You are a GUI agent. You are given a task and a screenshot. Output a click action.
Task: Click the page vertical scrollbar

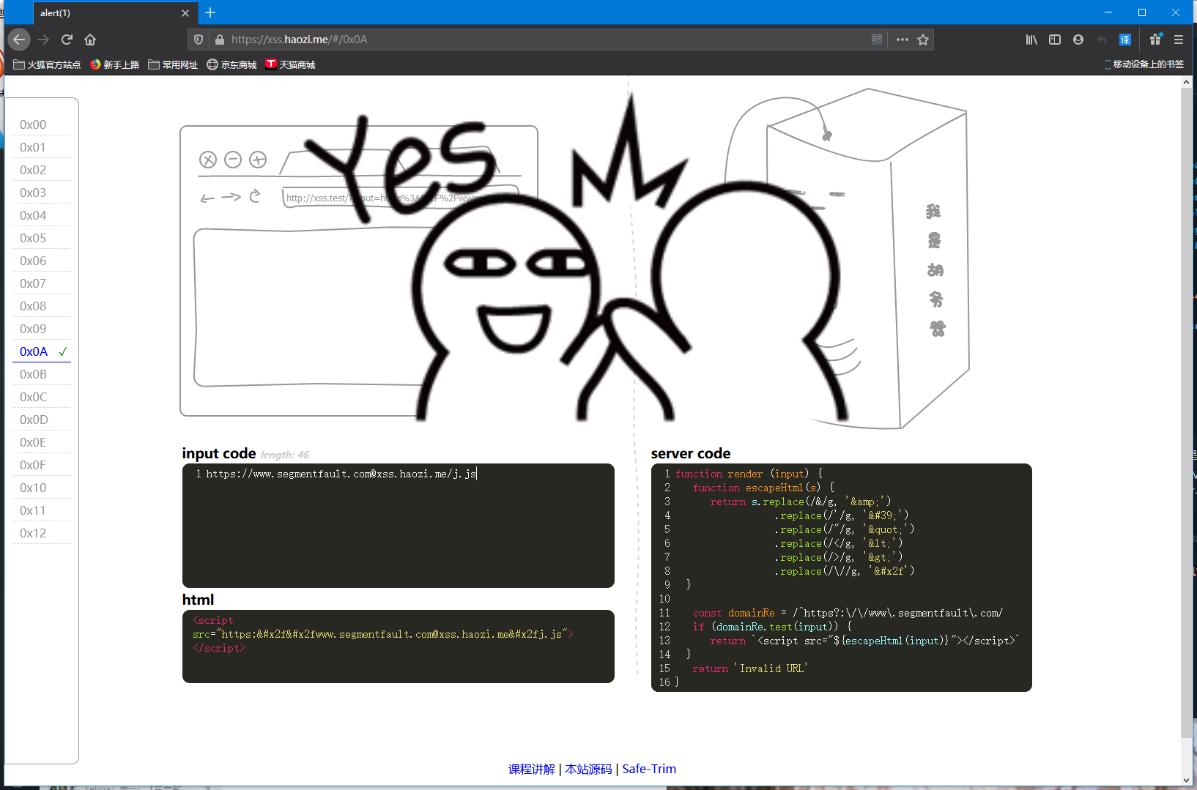tap(1187, 413)
